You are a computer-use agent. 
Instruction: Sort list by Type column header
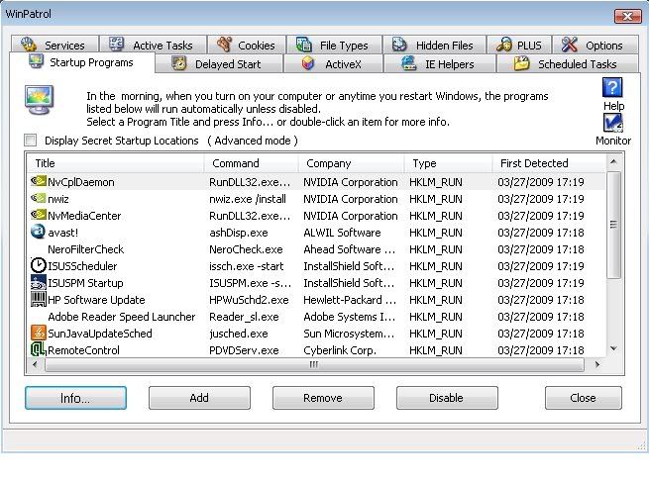tap(448, 163)
